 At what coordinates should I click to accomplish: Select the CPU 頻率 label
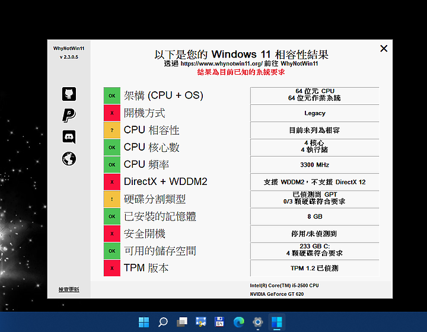(x=146, y=165)
